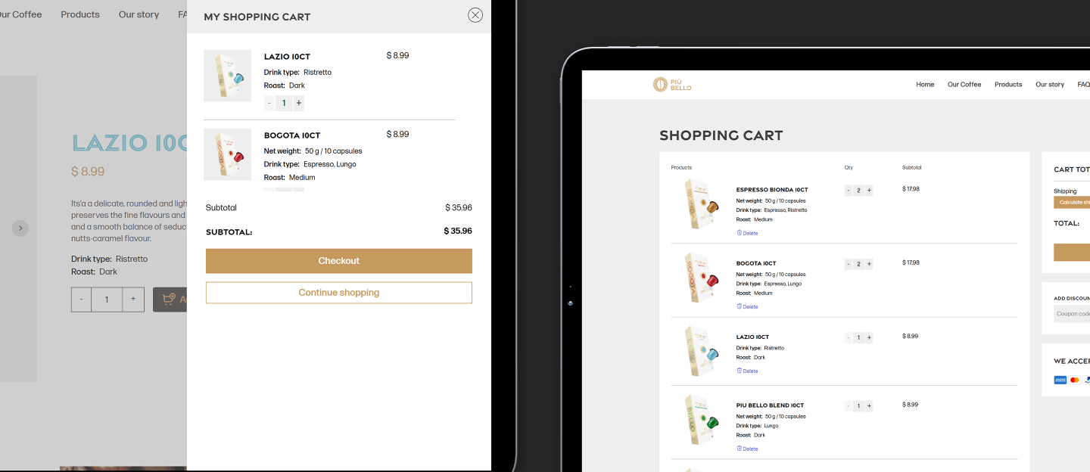Decrease Lazio 10ct quantity in cart popup
The height and width of the screenshot is (472, 1090).
[269, 103]
